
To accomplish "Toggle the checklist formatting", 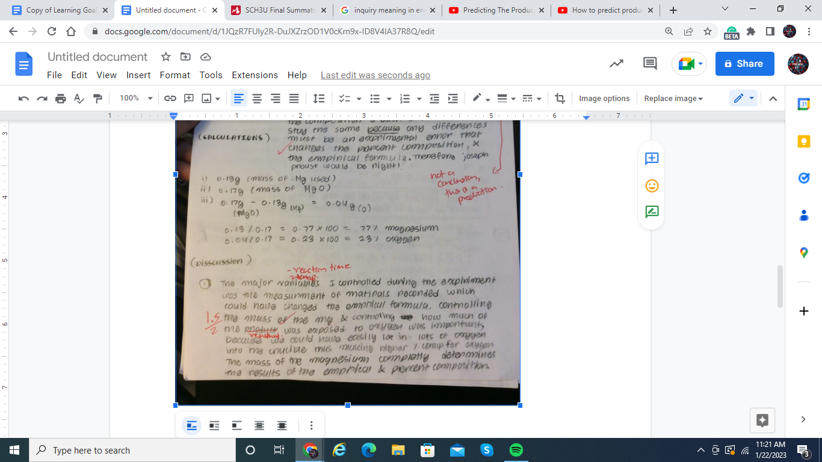I will (x=344, y=98).
